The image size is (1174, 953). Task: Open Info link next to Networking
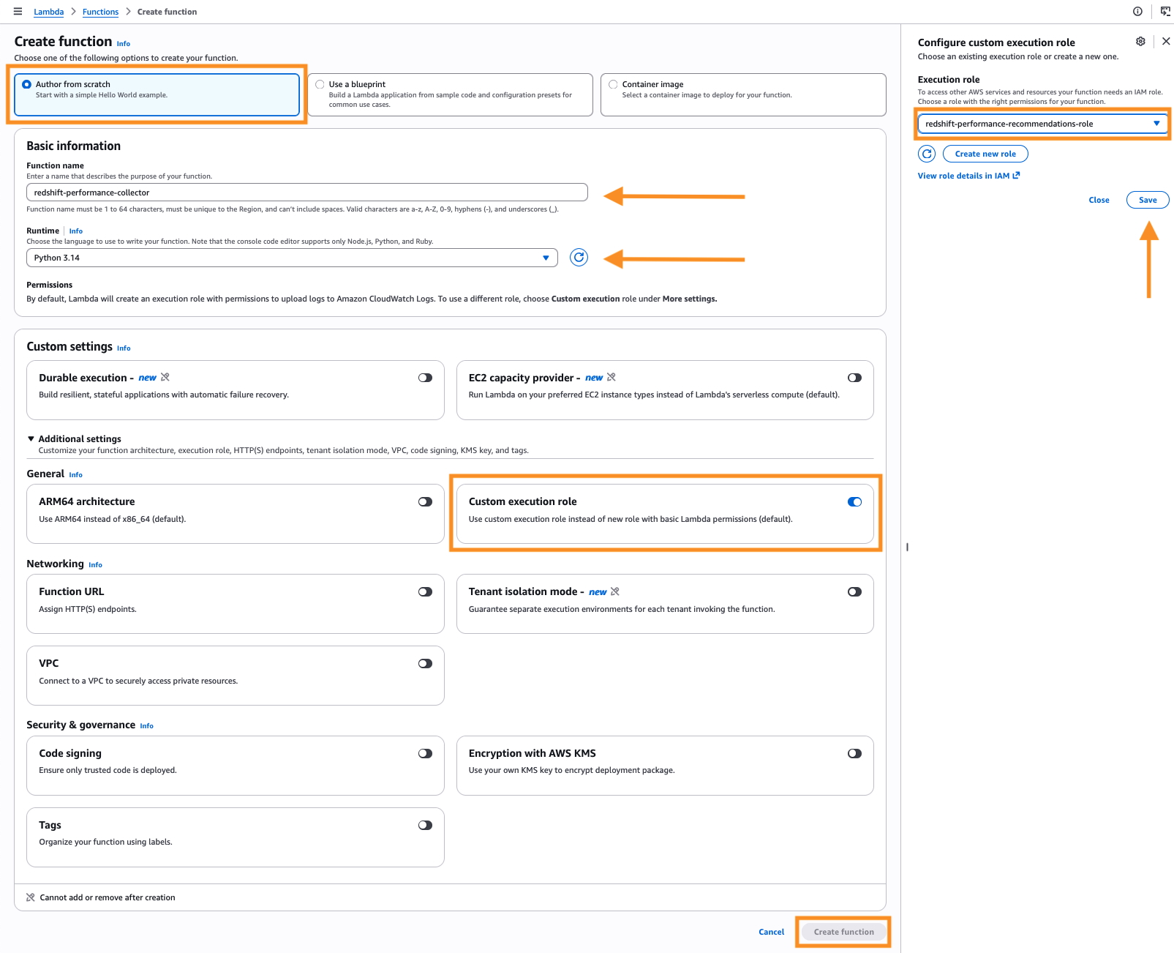pyautogui.click(x=95, y=565)
